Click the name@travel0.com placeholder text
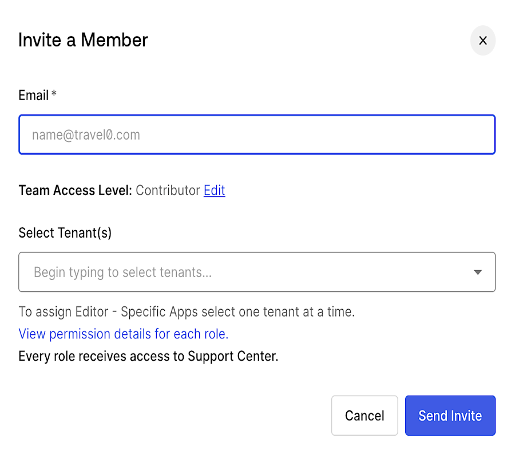Viewport: 515px width, 458px height. point(86,135)
